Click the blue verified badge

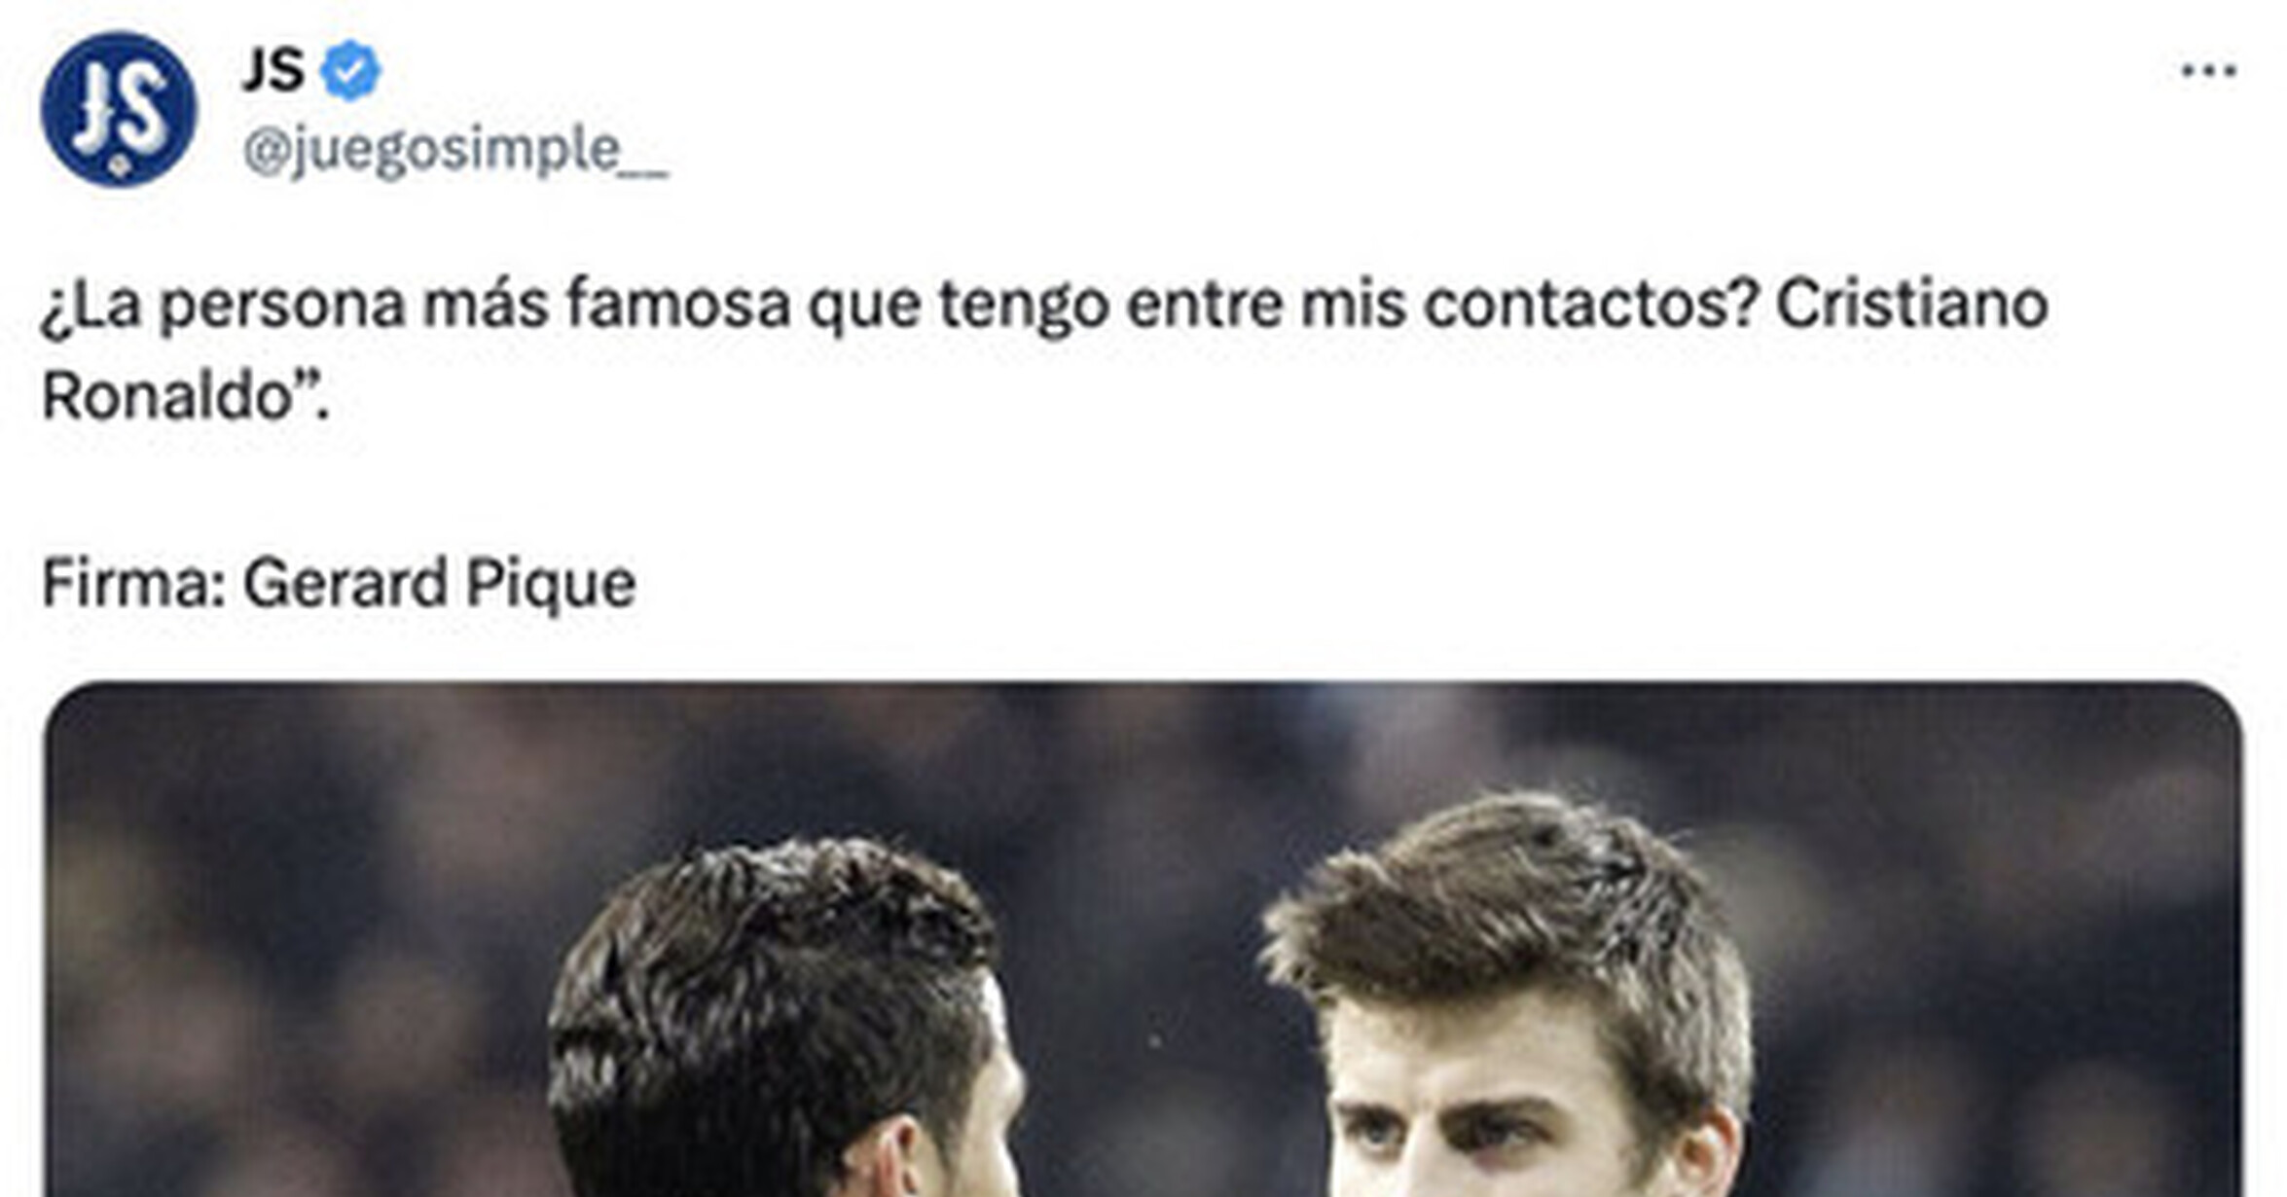tap(350, 71)
